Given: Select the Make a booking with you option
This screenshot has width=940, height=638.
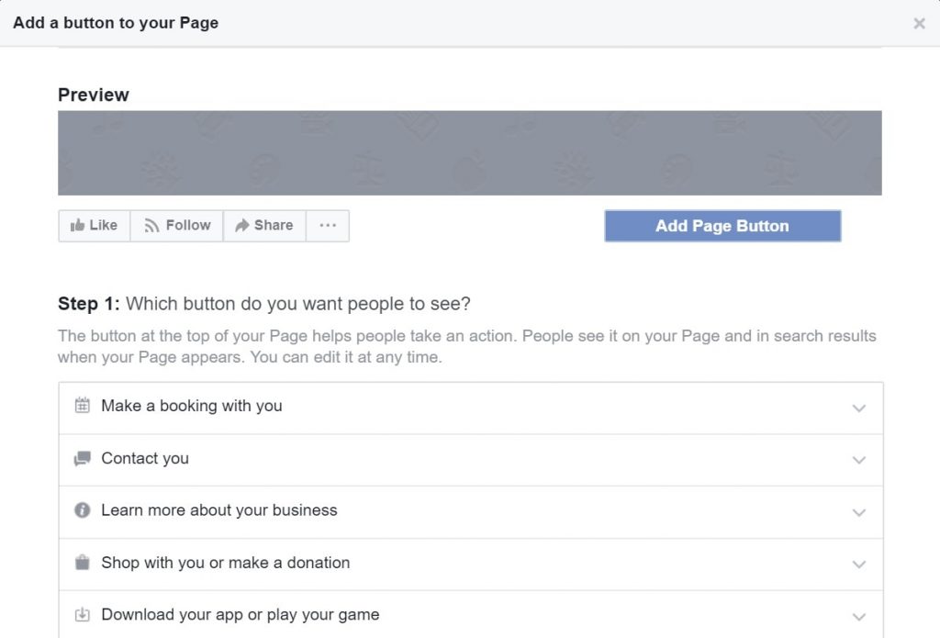Looking at the screenshot, I should pyautogui.click(x=192, y=406).
